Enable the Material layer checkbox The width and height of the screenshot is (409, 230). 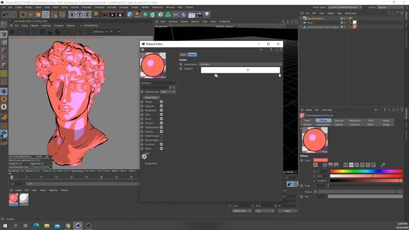[161, 136]
